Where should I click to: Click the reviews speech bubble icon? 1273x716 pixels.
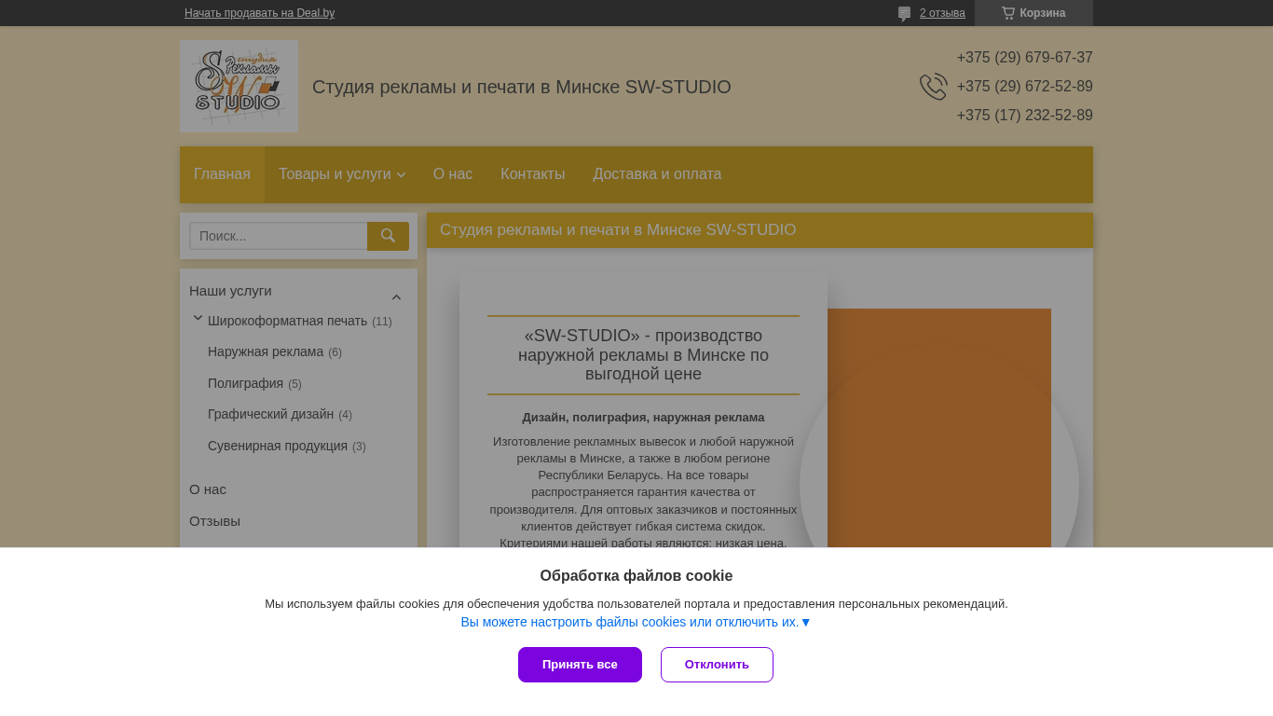904,13
